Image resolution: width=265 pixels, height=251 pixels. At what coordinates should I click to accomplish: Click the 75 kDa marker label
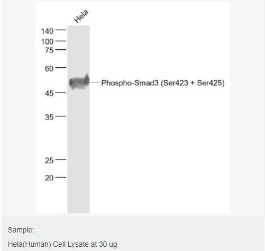(x=49, y=50)
